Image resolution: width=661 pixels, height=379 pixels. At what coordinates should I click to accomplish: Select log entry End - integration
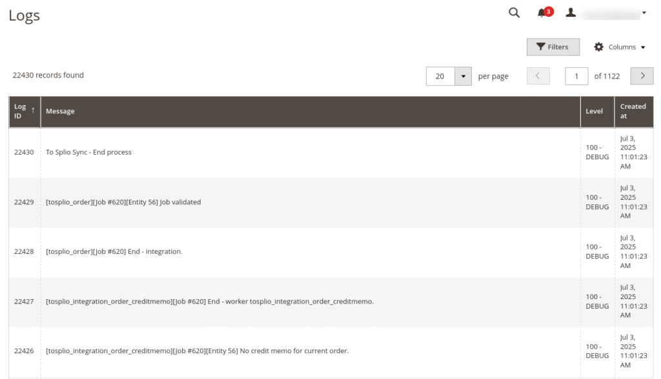114,252
